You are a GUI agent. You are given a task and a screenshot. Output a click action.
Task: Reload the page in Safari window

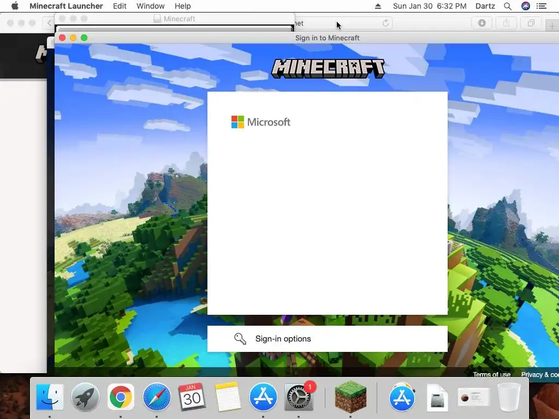[x=385, y=23]
